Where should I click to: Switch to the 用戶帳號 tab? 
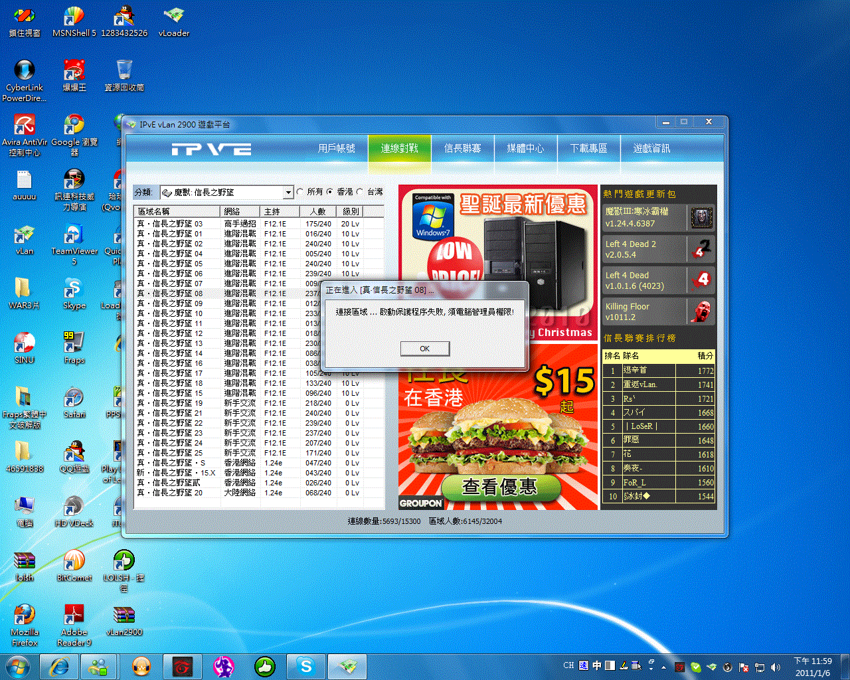coord(336,149)
